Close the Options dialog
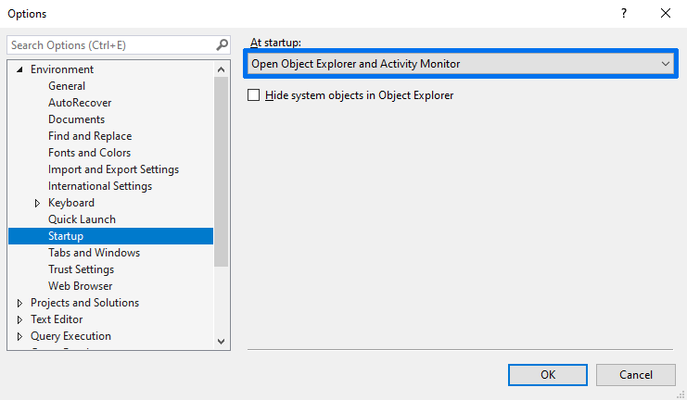The height and width of the screenshot is (400, 687). pos(666,14)
